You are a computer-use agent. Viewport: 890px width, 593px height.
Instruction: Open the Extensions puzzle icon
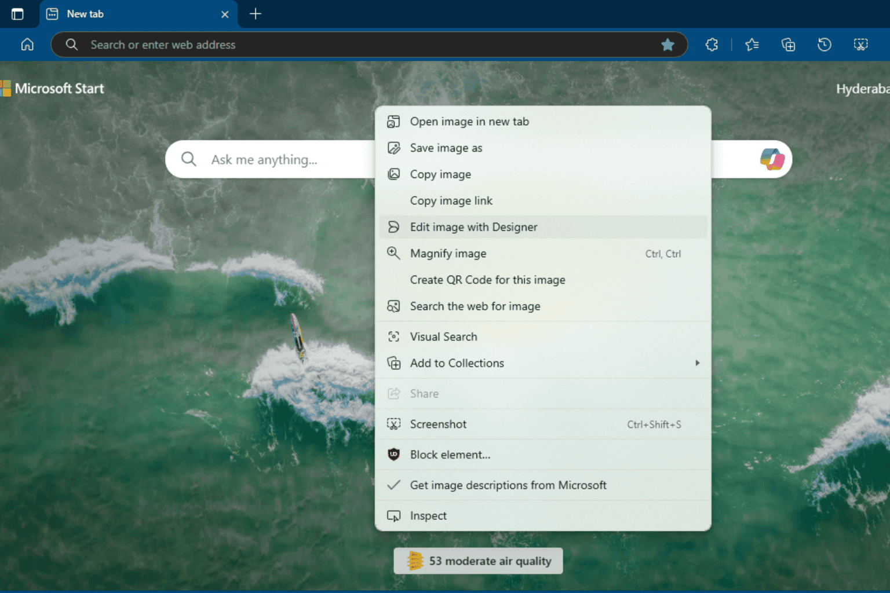click(712, 45)
